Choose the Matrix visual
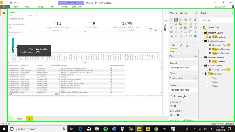 click(181, 36)
